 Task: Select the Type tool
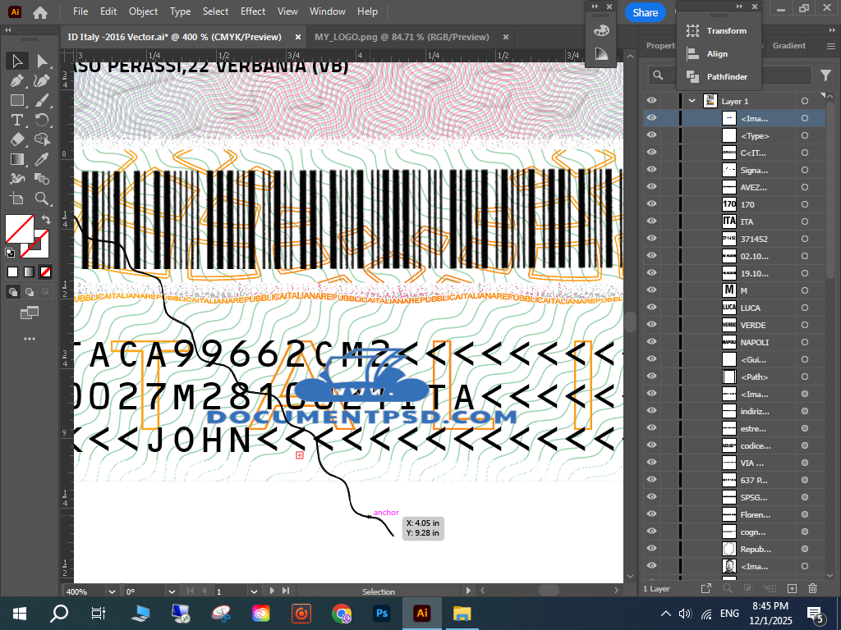17,120
